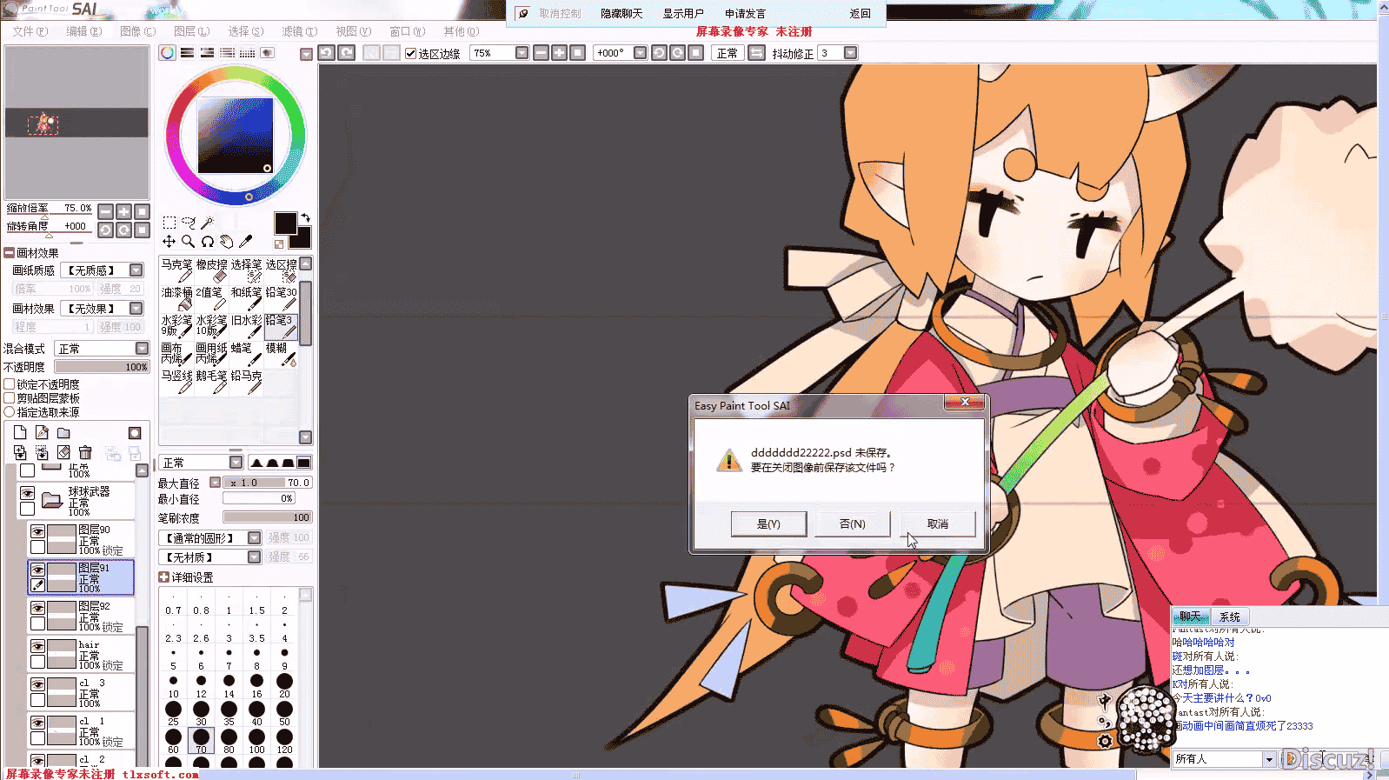Screen dimensions: 1389x780
Task: Select the eyedropper color picker tool
Action: [246, 241]
